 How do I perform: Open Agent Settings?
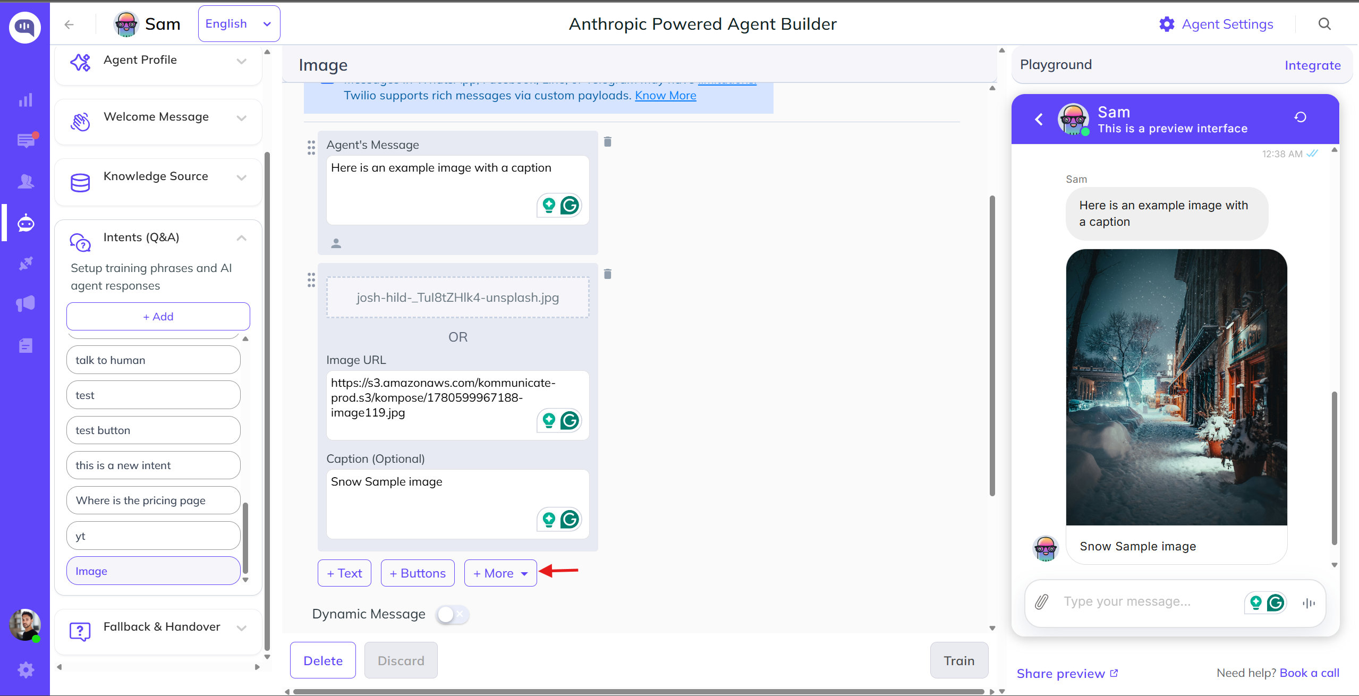click(1217, 24)
